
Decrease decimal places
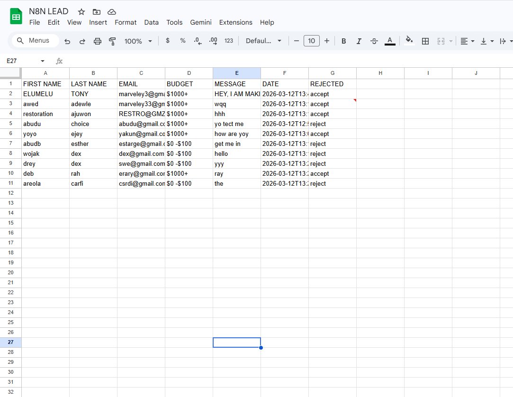198,41
